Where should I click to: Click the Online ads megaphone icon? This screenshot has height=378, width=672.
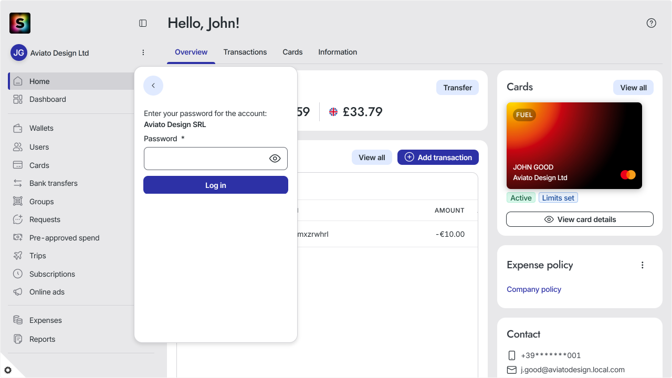coord(18,292)
